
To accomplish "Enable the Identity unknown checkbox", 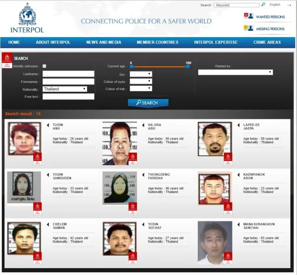I will click(45, 66).
